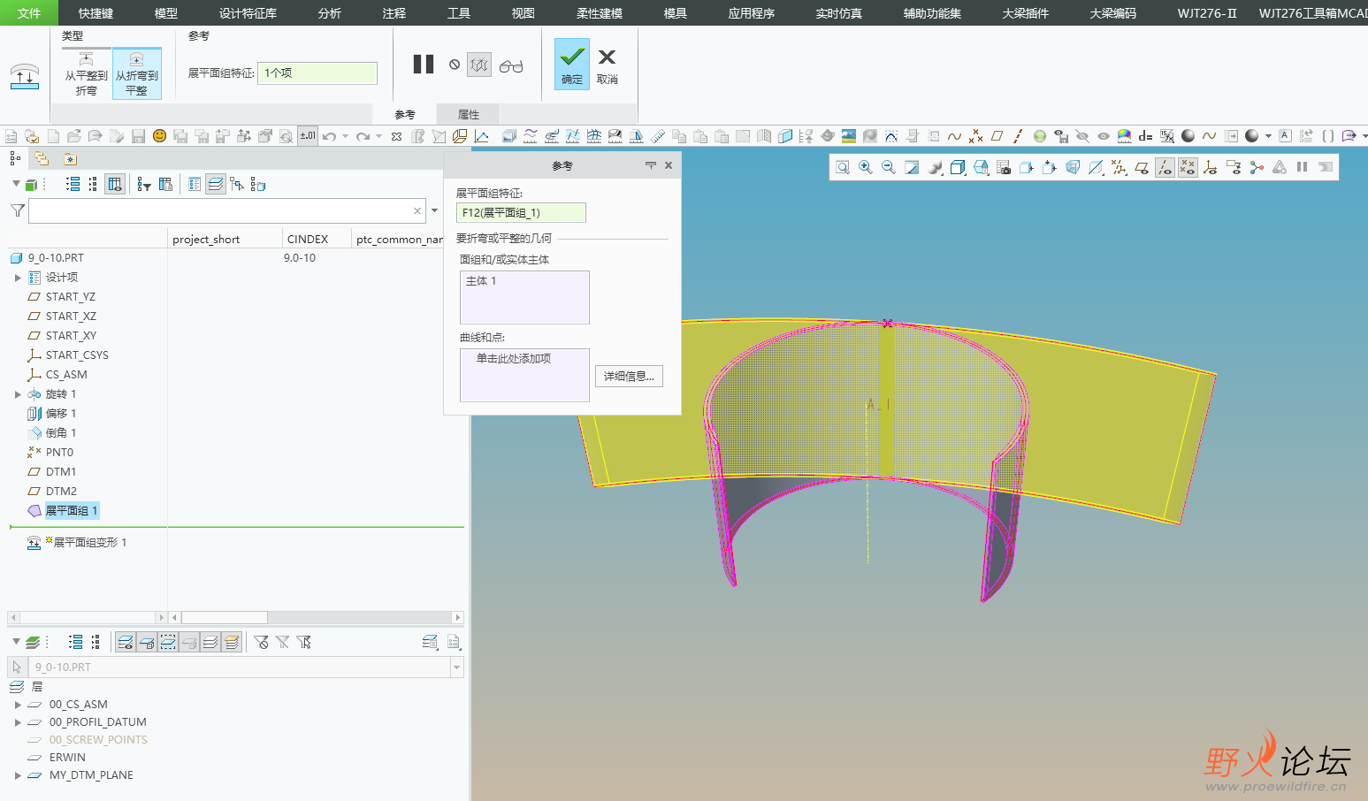The width and height of the screenshot is (1368, 801).
Task: Click the green sphere toolbar icon
Action: point(1040,136)
